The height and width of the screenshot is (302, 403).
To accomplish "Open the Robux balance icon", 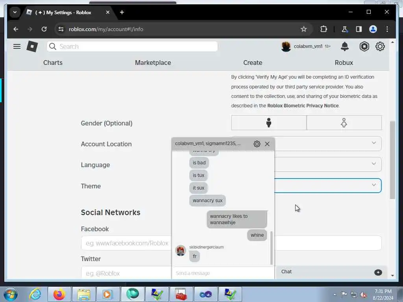I will pyautogui.click(x=364, y=46).
